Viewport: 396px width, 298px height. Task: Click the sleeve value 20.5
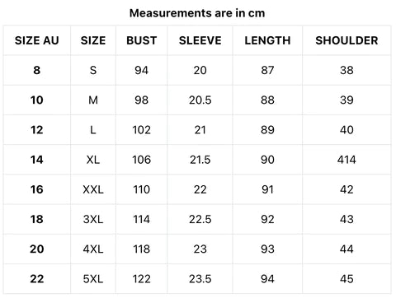click(200, 100)
